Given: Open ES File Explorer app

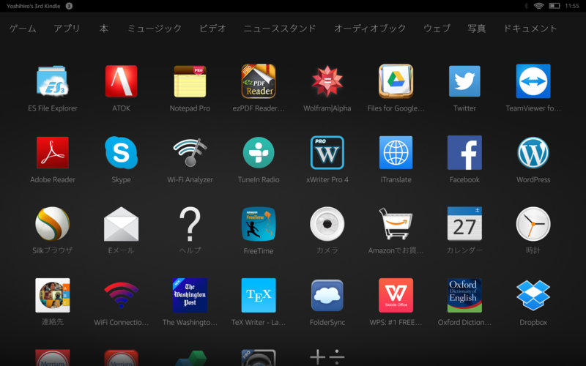Looking at the screenshot, I should pos(52,81).
